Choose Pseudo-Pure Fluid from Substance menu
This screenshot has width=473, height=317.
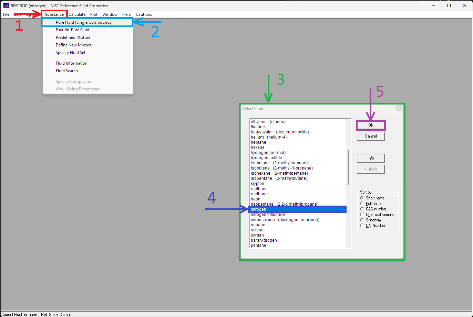[x=88, y=30]
